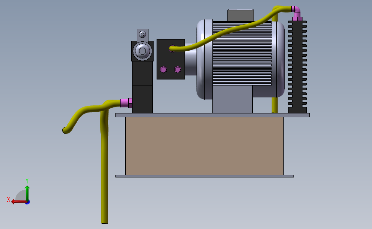Select the small socket screw on valve bracket
This screenshot has height=229, width=372.
[x=142, y=34]
